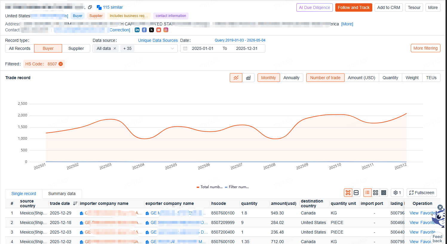Toggle chart to Annually

point(291,78)
